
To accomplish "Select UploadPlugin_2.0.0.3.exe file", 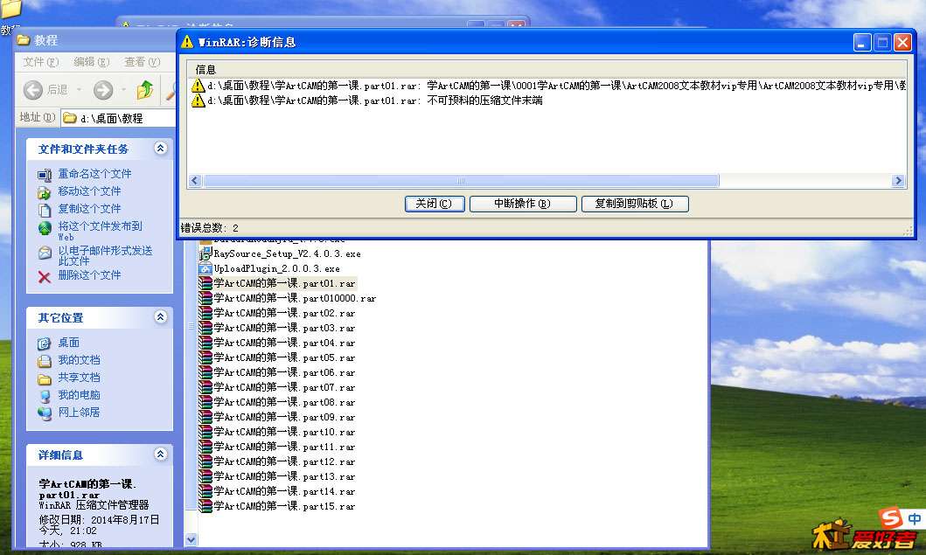I will [x=269, y=268].
